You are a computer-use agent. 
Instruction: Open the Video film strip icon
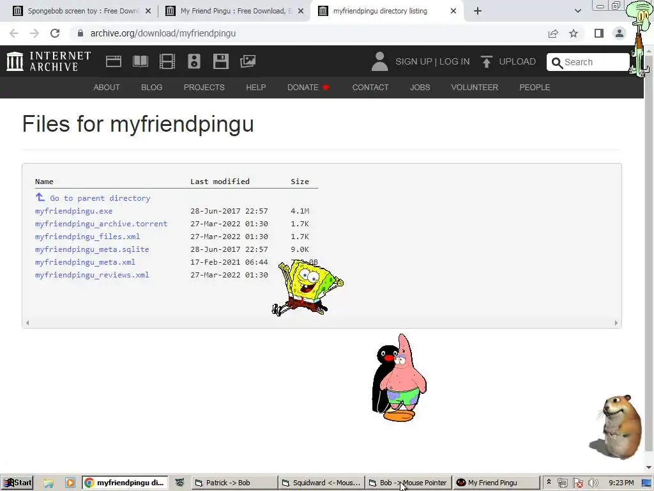167,61
